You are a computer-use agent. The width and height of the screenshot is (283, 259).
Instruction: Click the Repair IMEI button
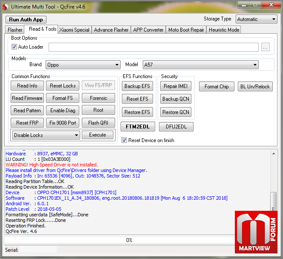[x=176, y=86]
